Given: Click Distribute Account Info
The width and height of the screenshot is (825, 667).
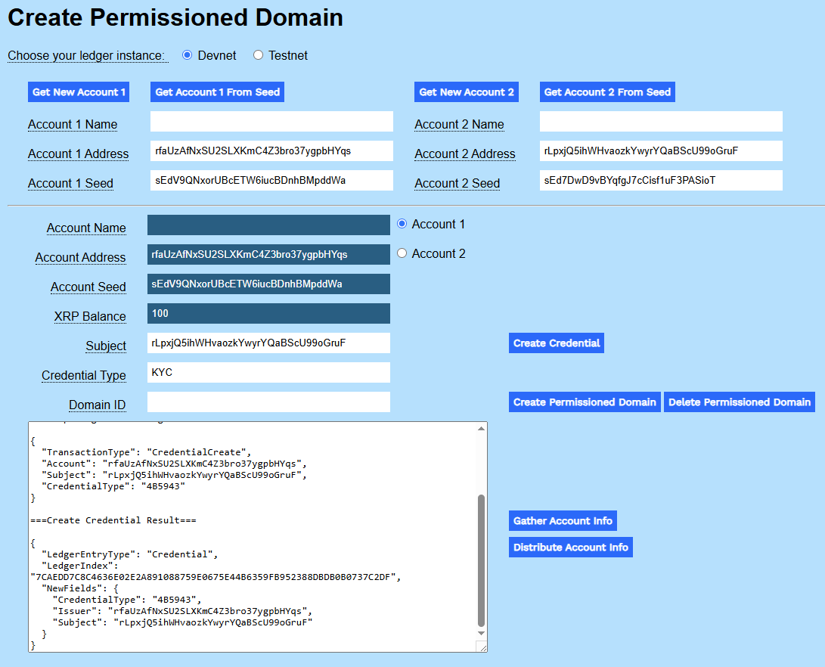Looking at the screenshot, I should tap(570, 547).
